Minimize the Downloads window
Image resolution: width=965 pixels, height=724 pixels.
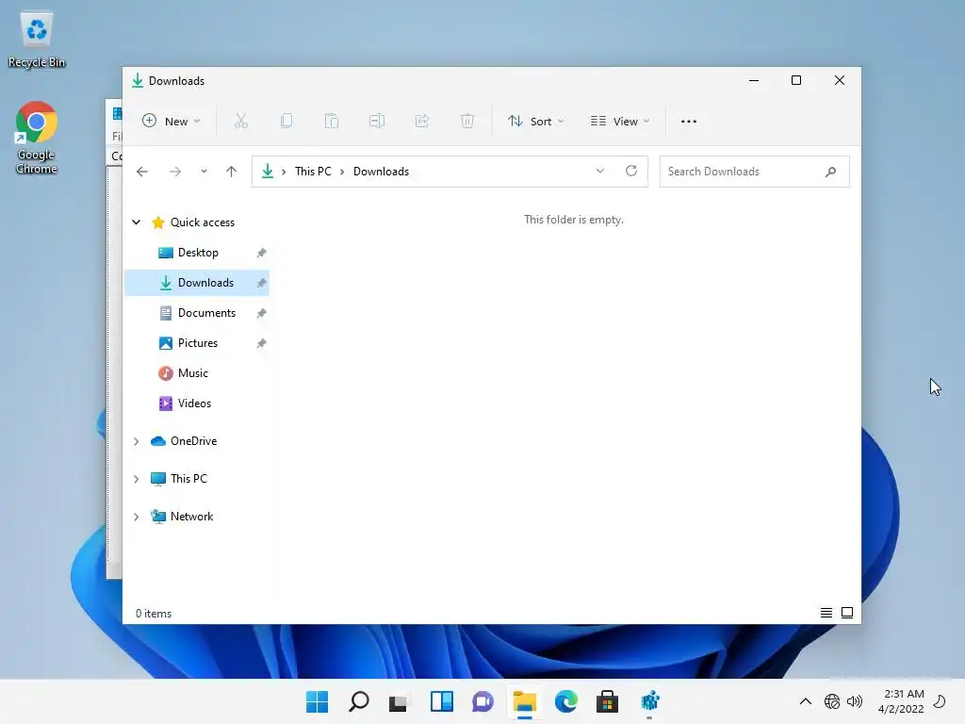pyautogui.click(x=753, y=81)
